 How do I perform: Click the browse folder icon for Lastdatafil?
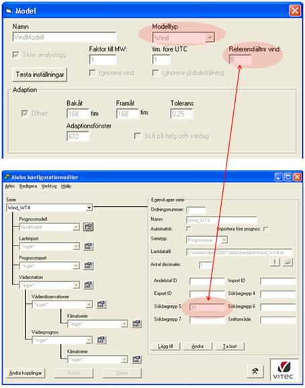pos(288,262)
